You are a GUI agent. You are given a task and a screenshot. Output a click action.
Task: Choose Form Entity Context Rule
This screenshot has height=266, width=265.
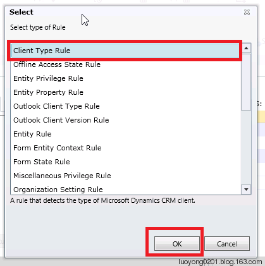coord(126,148)
